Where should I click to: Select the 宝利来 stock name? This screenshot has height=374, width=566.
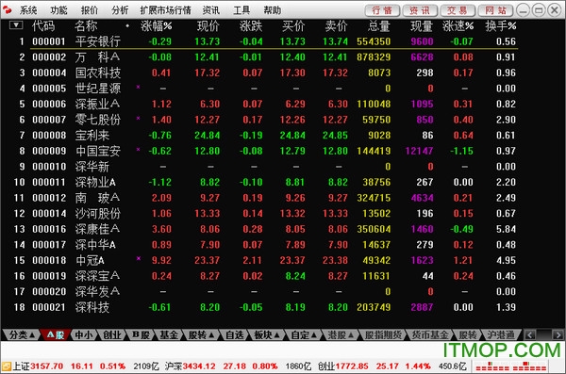92,136
